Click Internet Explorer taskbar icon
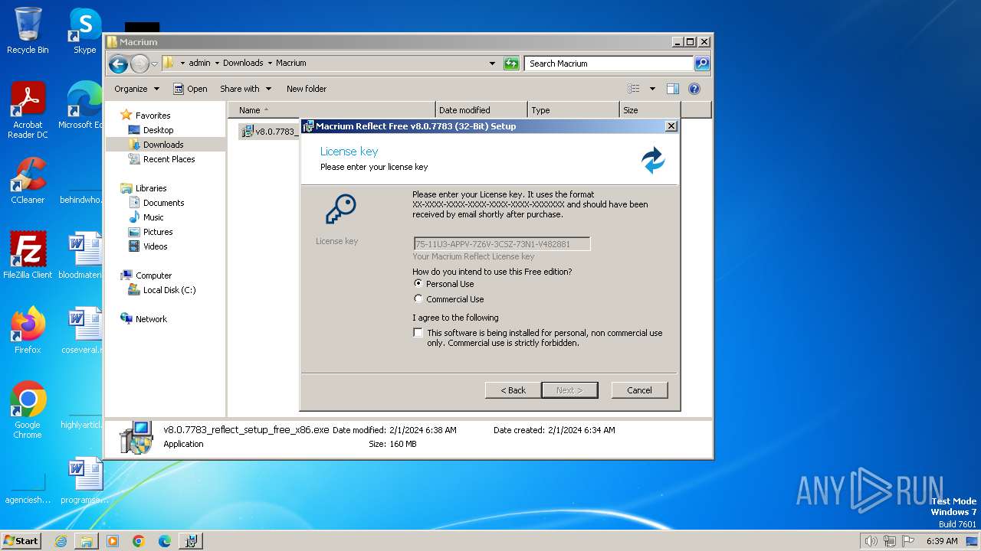The height and width of the screenshot is (551, 981). point(61,541)
